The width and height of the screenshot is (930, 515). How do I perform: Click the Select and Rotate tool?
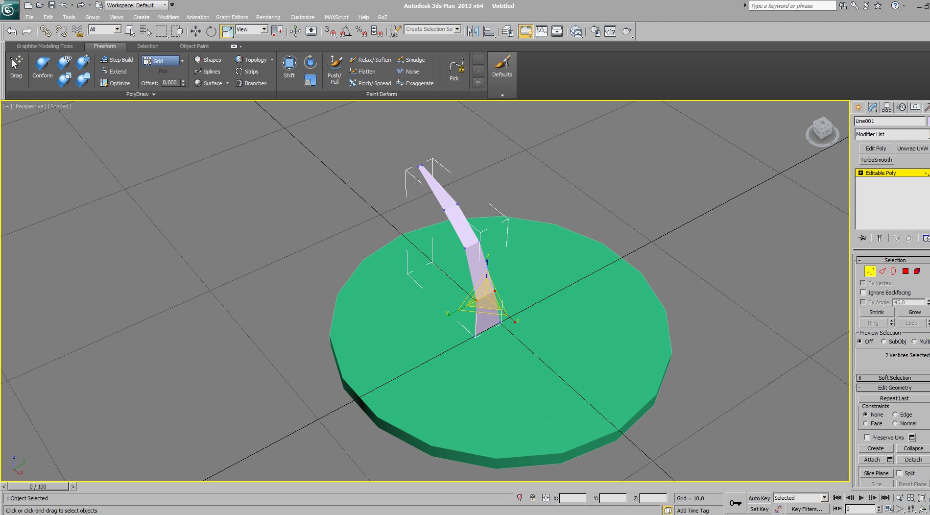[x=211, y=31]
